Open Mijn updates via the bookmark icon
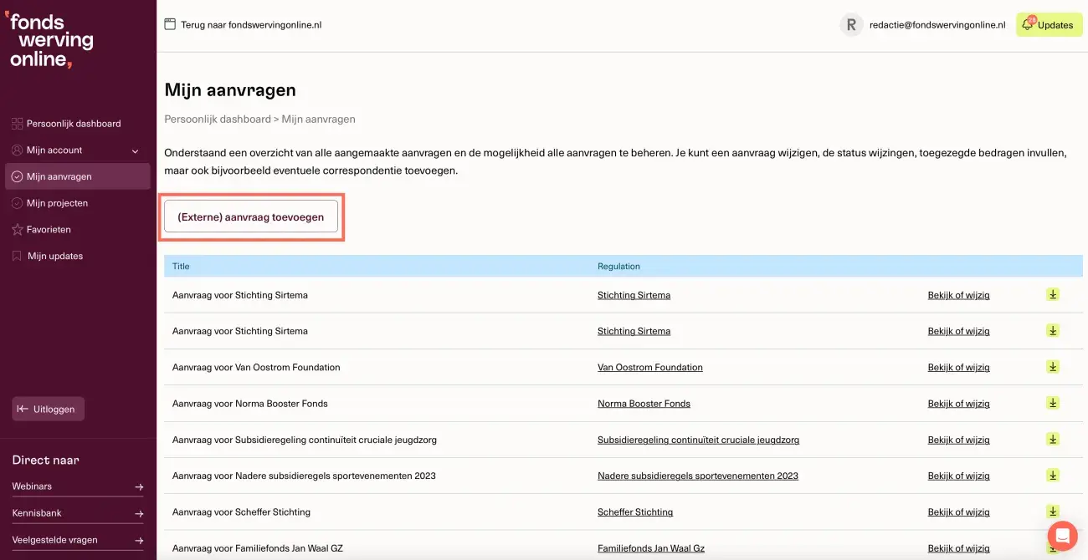The image size is (1088, 560). [16, 256]
